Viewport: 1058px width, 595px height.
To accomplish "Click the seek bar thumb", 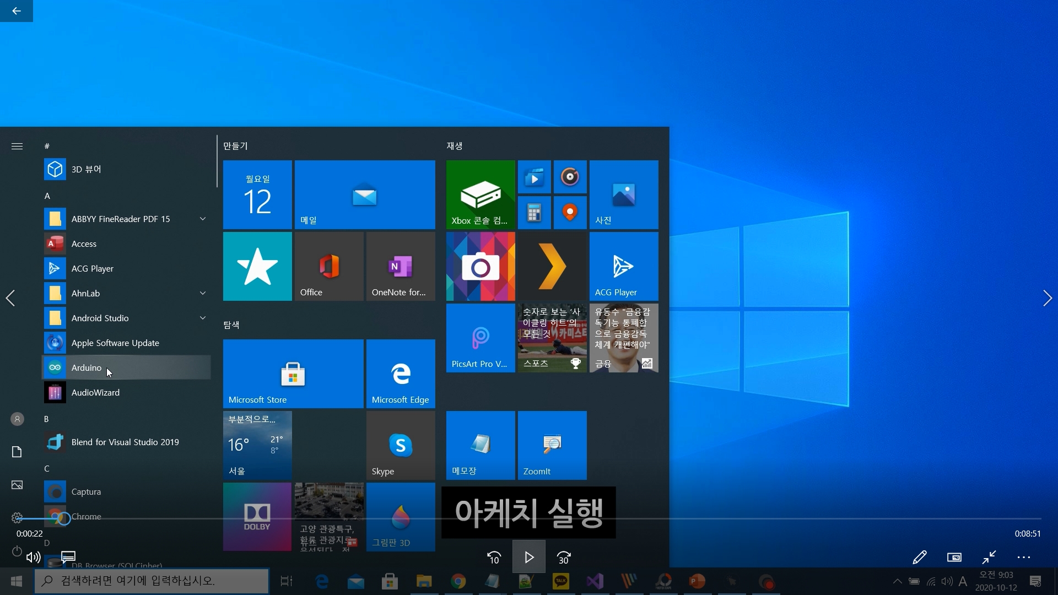I will coord(64,518).
